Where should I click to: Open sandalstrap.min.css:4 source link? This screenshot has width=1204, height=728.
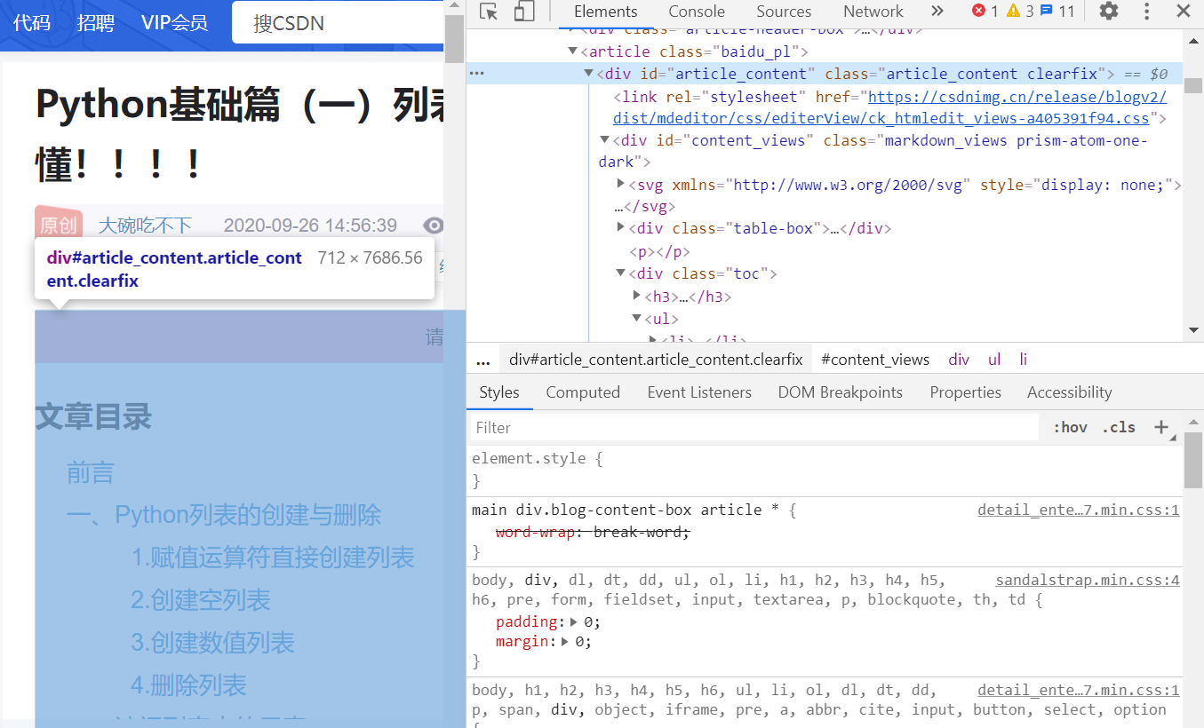click(1088, 580)
